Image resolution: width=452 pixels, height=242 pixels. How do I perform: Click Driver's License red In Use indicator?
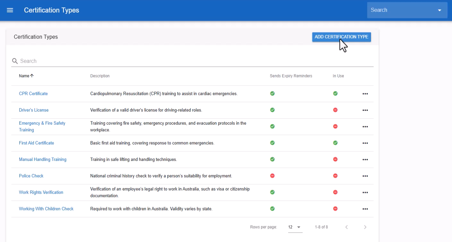click(335, 110)
